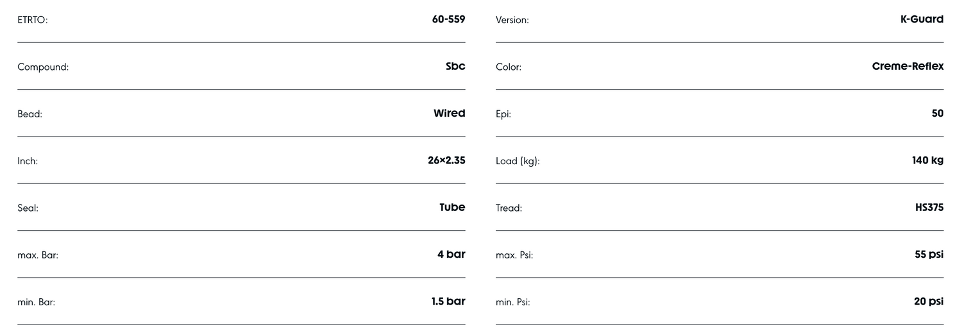The width and height of the screenshot is (962, 336).
Task: Select the max. Bar label
Action: (38, 255)
